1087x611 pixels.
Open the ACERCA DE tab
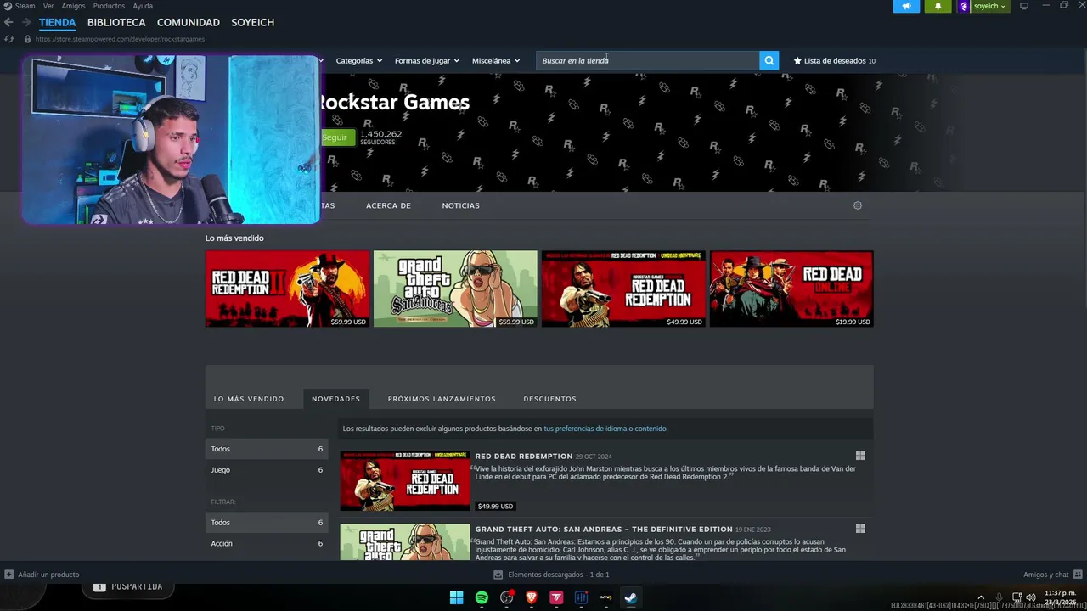pos(388,205)
